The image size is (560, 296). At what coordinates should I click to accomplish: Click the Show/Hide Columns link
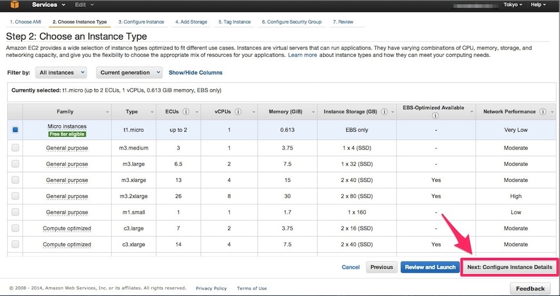pyautogui.click(x=196, y=73)
